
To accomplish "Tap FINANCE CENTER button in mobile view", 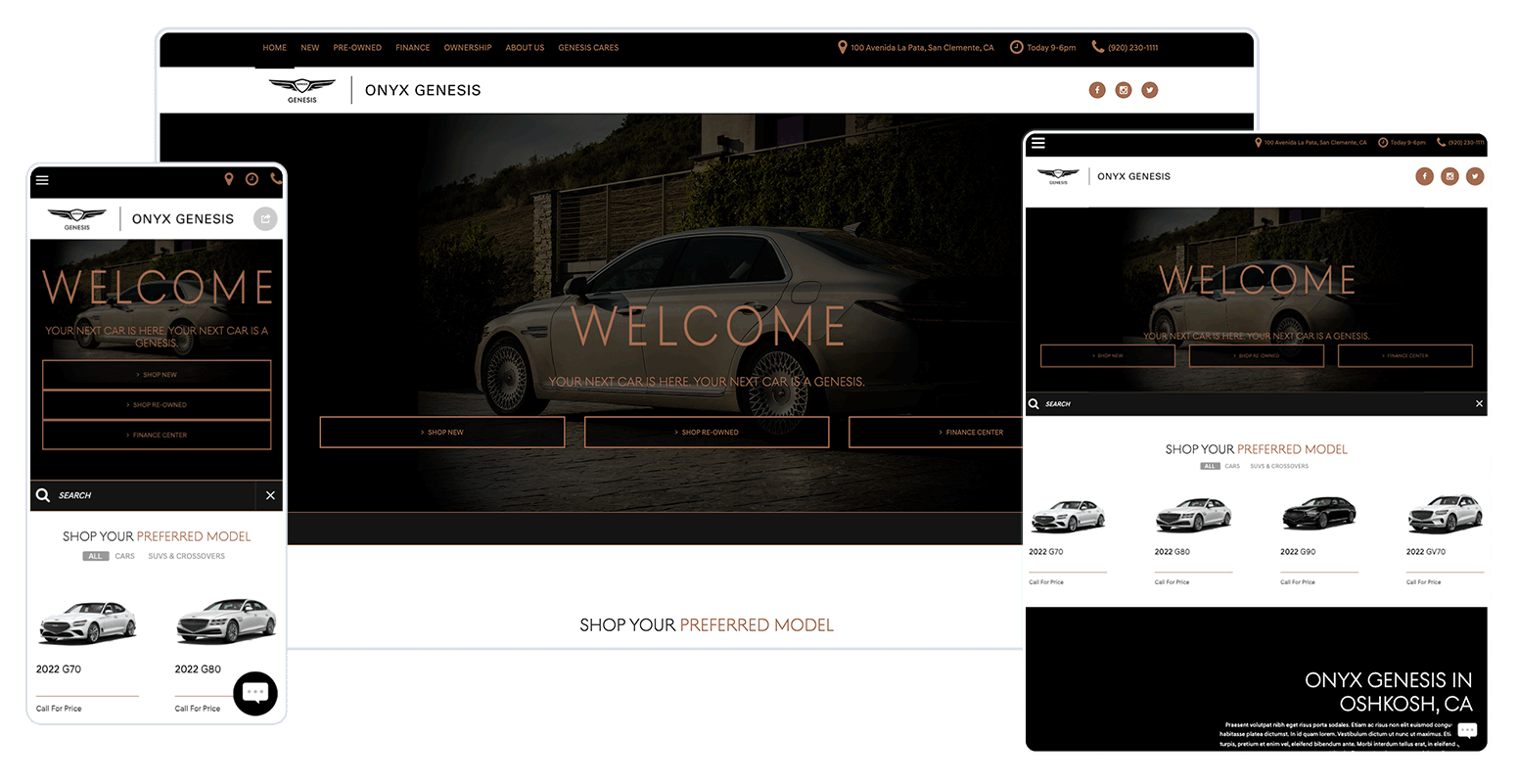I will pyautogui.click(x=157, y=435).
